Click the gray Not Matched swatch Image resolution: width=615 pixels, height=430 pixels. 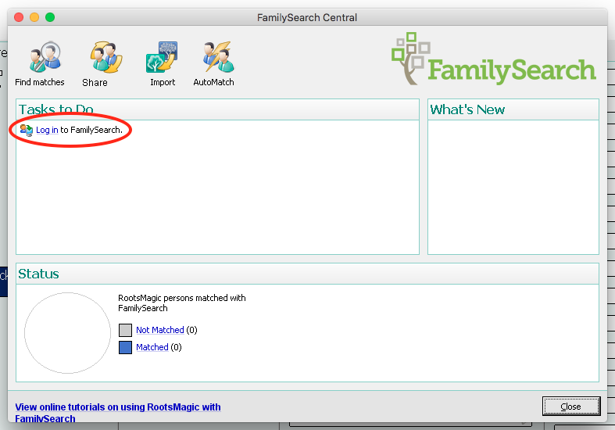[x=126, y=330]
